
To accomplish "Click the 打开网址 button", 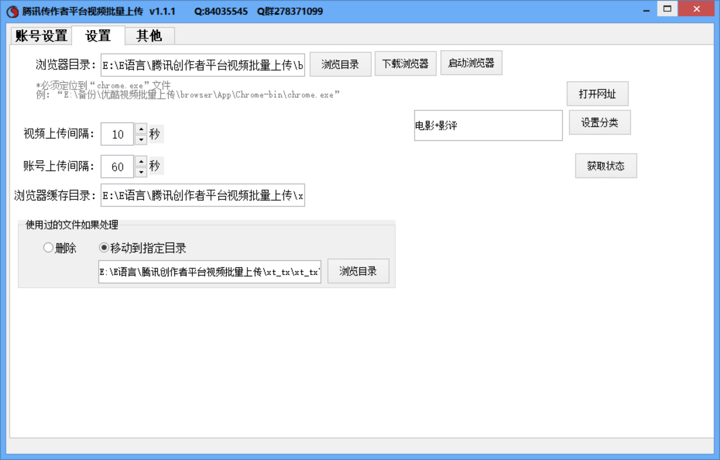I will (x=597, y=94).
